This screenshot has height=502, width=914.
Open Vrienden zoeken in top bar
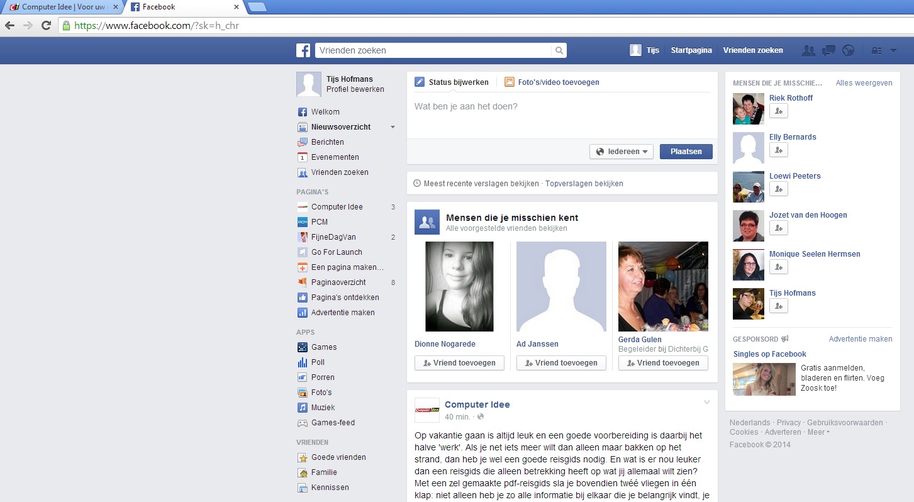click(753, 50)
